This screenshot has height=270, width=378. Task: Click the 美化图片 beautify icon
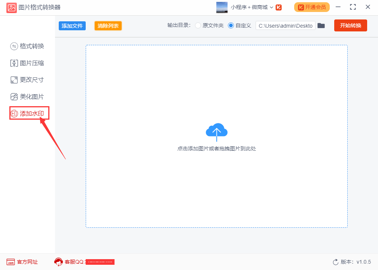point(14,97)
